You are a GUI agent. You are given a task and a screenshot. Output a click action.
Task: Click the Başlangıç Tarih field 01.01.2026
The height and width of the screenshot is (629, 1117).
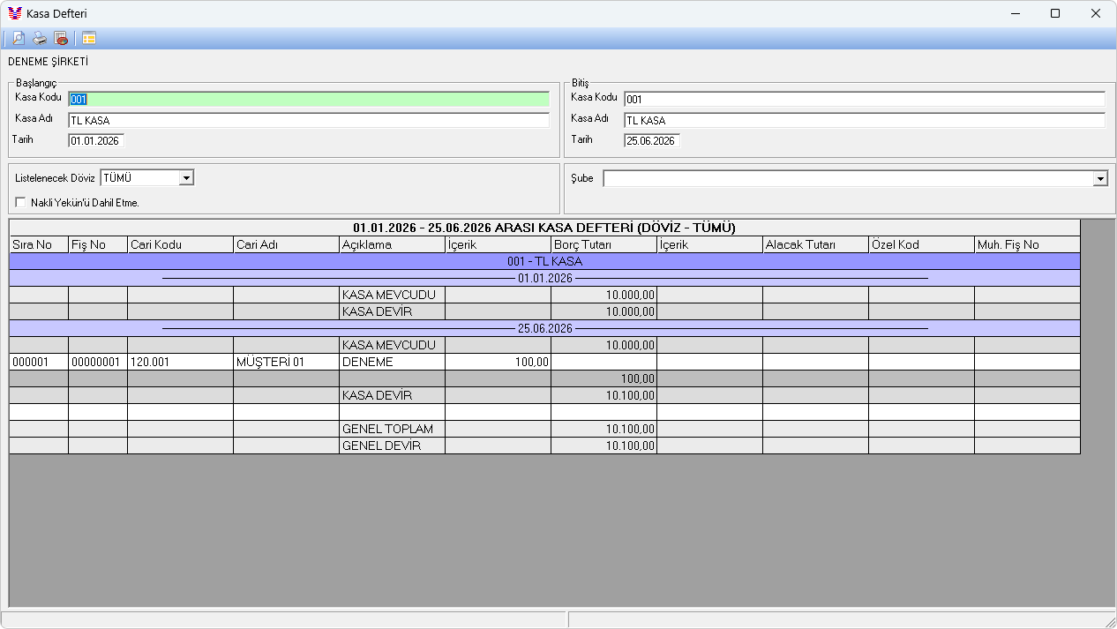[96, 140]
